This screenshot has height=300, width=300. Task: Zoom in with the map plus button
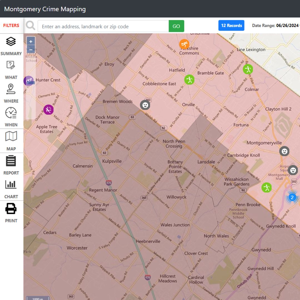click(x=31, y=41)
